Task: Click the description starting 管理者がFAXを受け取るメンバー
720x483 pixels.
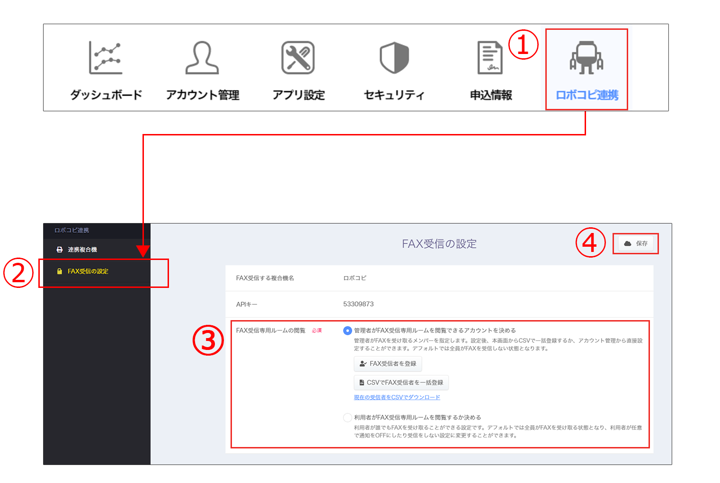Action: (x=498, y=344)
